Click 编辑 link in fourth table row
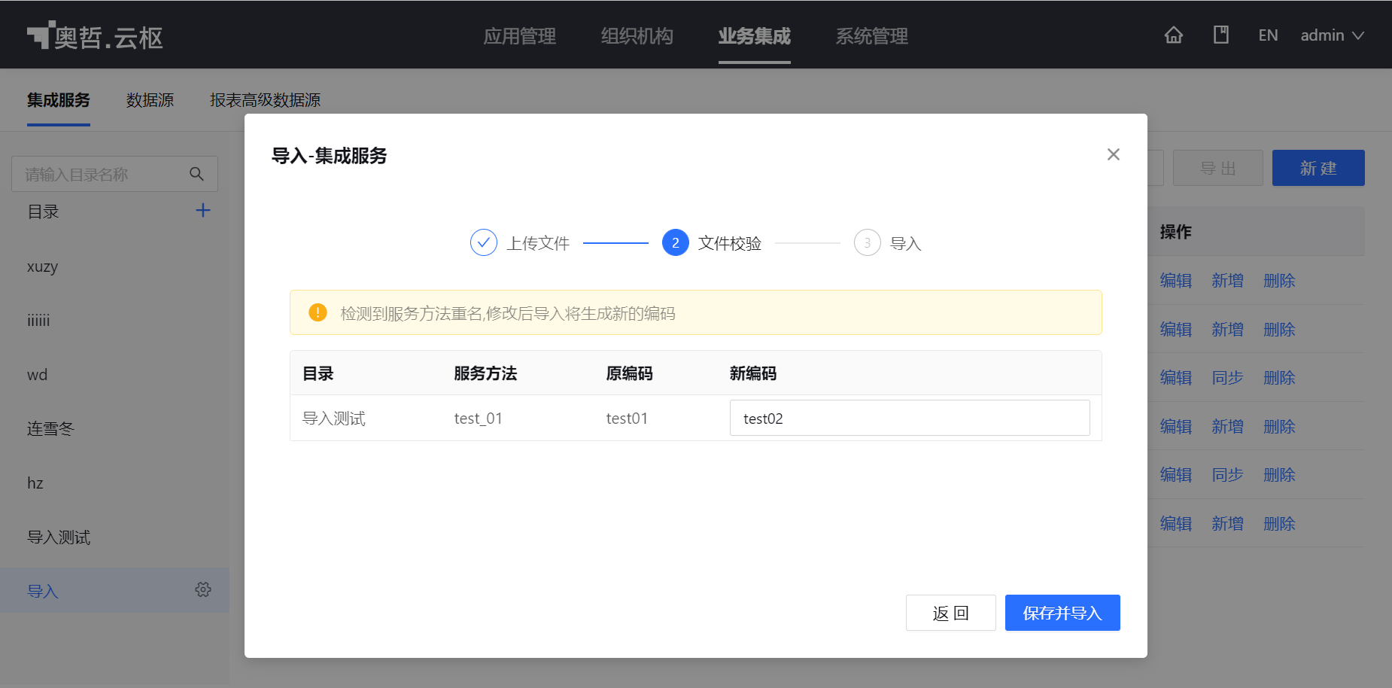The image size is (1392, 688). coord(1176,427)
